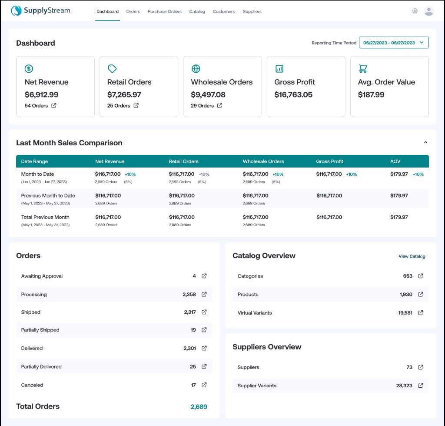Screen dimensions: 445x426
Task: Click the Products count 1,930
Action: coord(406,295)
